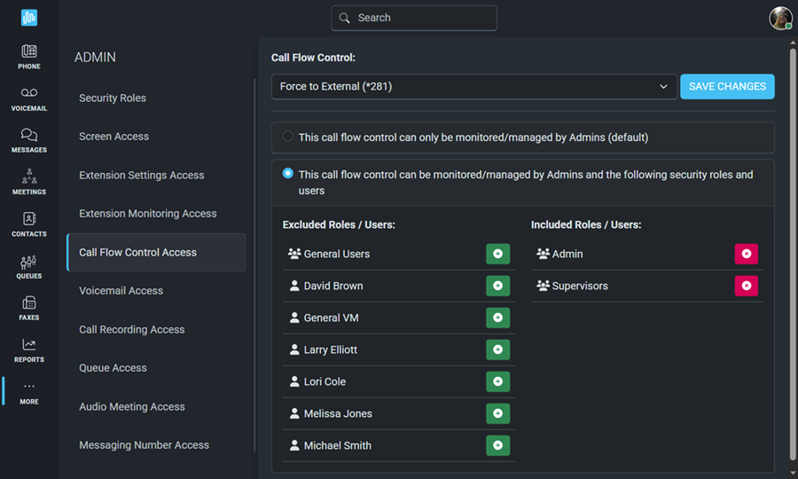
Task: Click the More ellipsis icon
Action: pyautogui.click(x=29, y=387)
